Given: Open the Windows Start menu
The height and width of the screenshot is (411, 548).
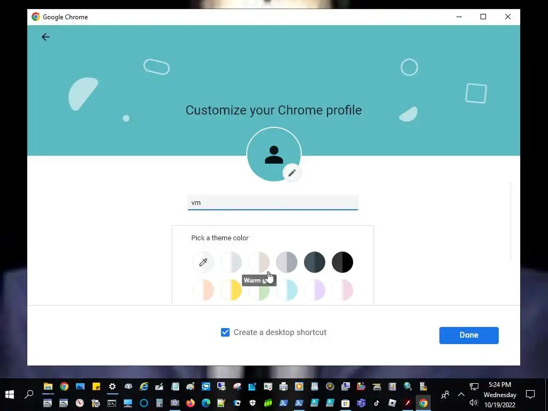Looking at the screenshot, I should [10, 394].
